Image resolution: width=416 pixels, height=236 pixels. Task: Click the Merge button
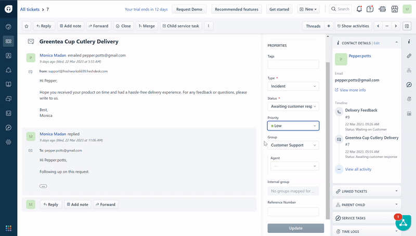tap(147, 26)
